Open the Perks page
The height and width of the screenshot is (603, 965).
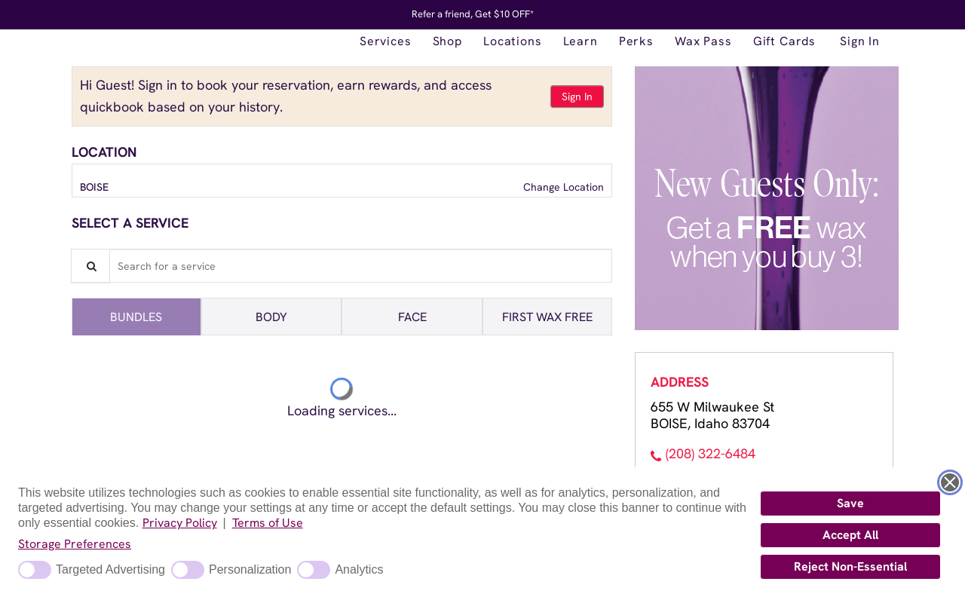pyautogui.click(x=636, y=41)
